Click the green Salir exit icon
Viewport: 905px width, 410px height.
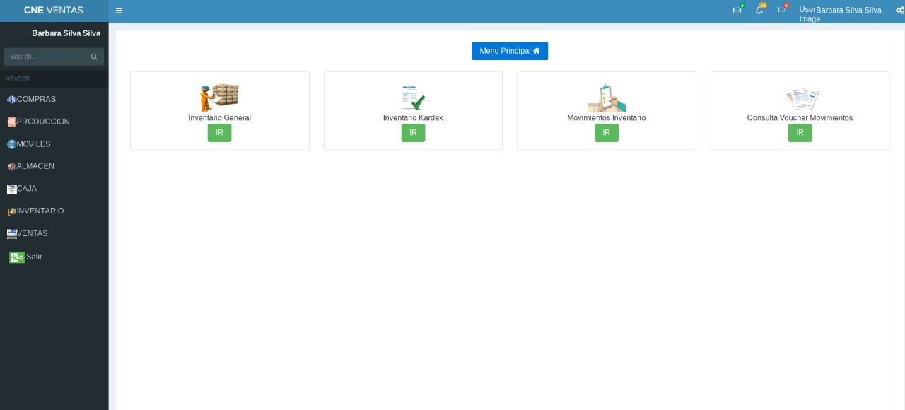(x=17, y=257)
